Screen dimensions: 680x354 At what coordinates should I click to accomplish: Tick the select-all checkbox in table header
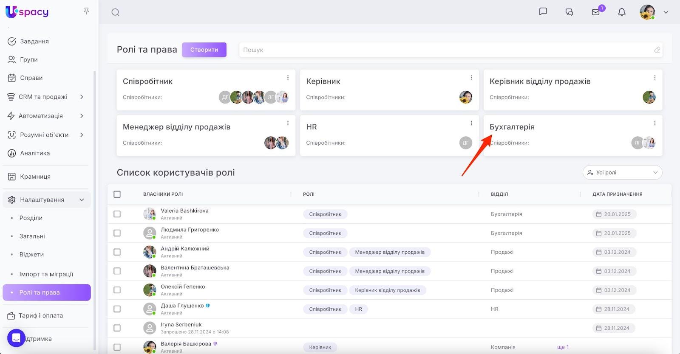(117, 194)
